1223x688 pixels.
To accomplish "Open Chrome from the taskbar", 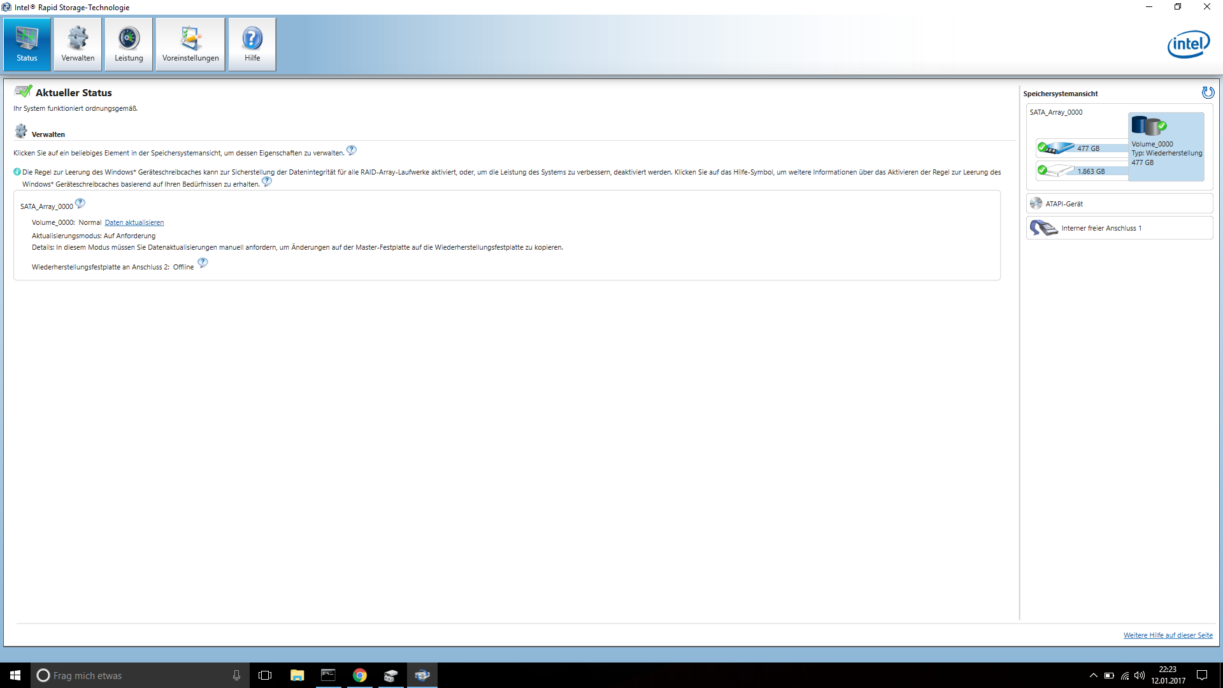I will (x=360, y=675).
